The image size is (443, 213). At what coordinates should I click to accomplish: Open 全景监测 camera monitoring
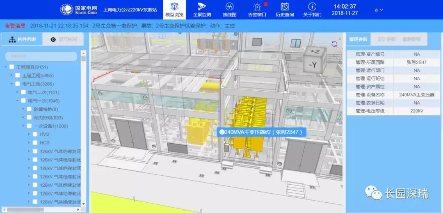coord(202,9)
